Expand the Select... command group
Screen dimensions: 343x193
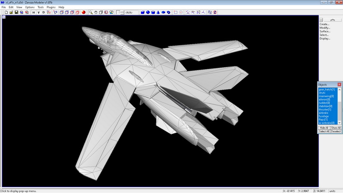pyautogui.click(x=324, y=35)
